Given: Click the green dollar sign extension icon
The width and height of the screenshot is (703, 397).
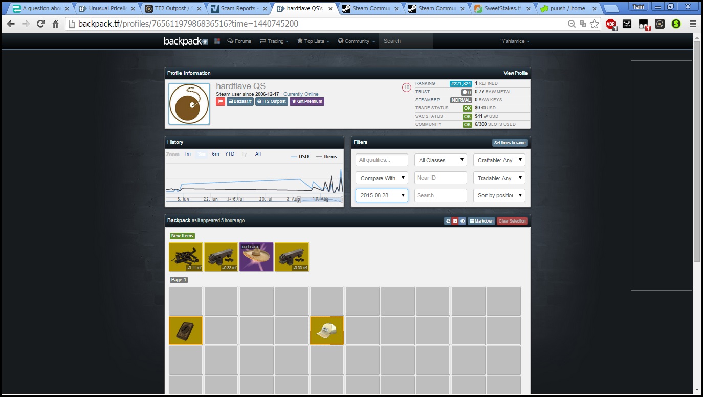Looking at the screenshot, I should [676, 24].
